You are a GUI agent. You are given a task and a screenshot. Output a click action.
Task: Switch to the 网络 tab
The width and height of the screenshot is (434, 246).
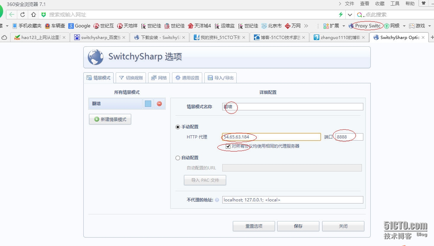click(159, 78)
